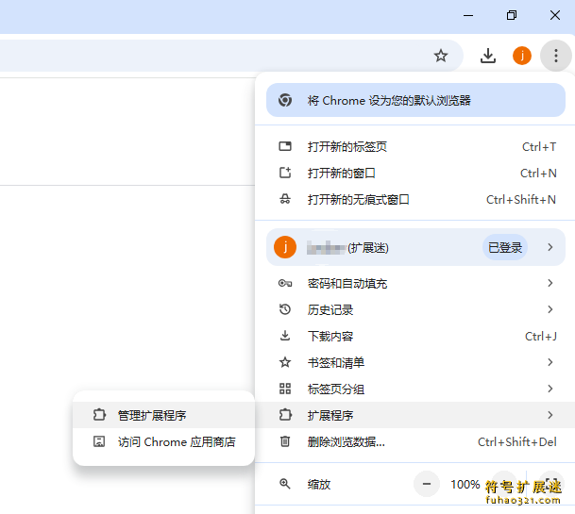Open 历史记录 menu item
This screenshot has width=575, height=514.
point(415,309)
